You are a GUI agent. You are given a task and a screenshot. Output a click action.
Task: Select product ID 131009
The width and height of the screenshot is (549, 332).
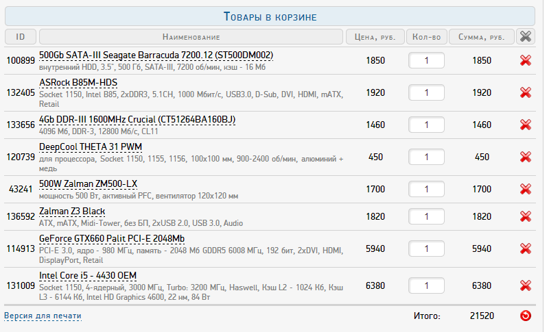(x=21, y=285)
